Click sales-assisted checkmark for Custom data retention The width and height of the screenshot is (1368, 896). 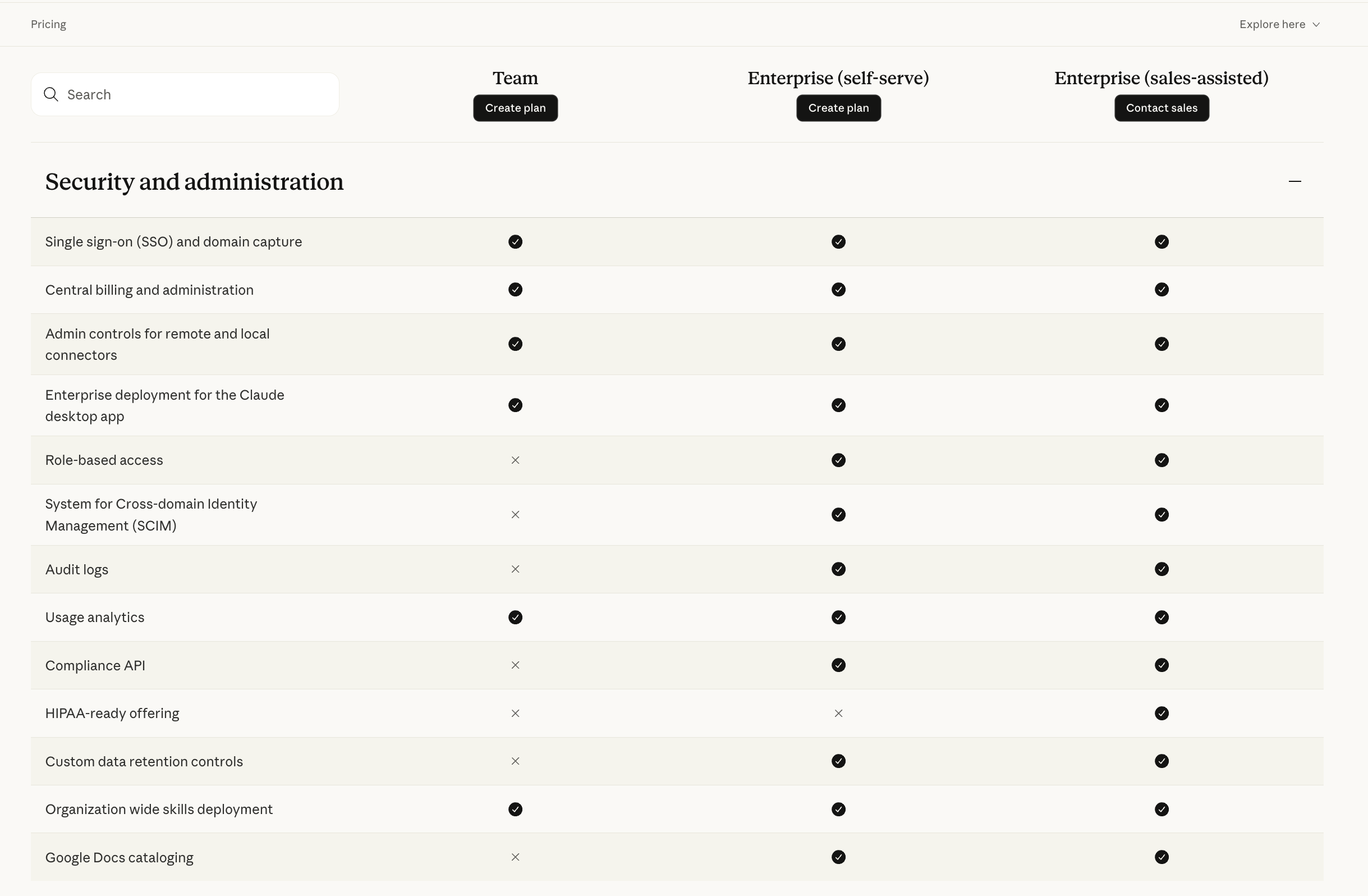point(1161,761)
